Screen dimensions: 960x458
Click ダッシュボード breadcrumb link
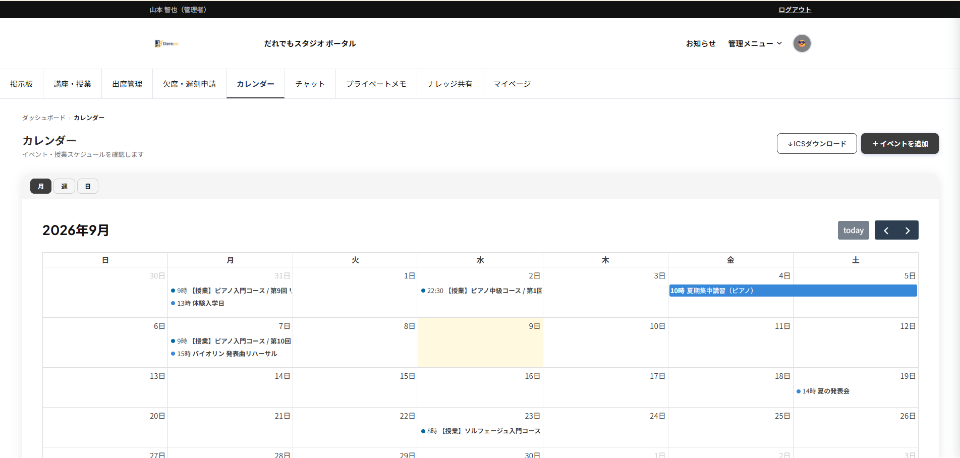click(x=44, y=118)
